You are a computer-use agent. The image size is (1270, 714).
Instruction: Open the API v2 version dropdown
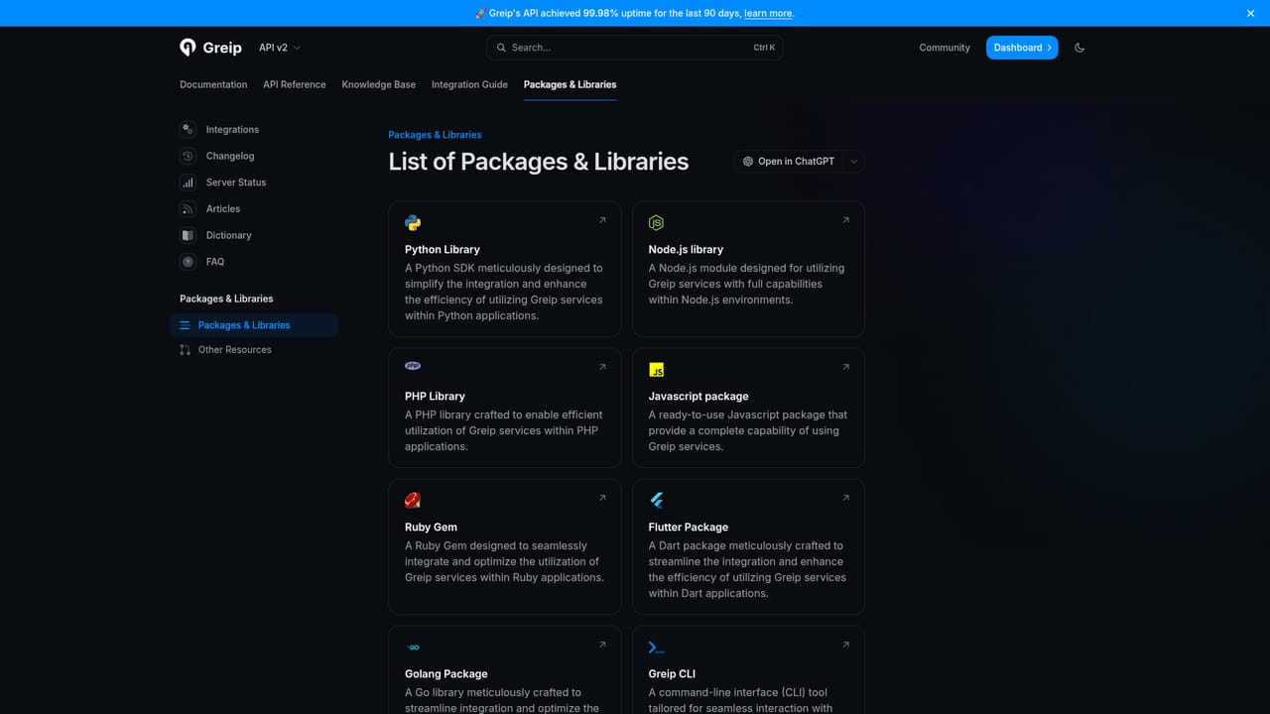coord(279,48)
